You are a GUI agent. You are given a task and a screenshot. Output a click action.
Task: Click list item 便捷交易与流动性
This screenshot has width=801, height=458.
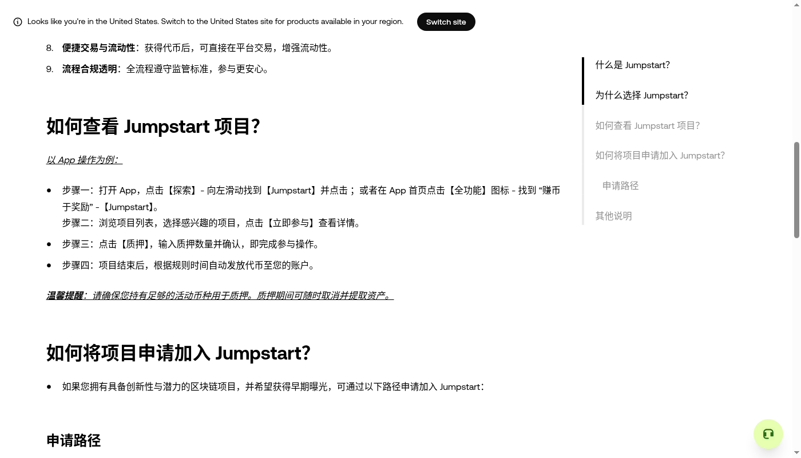point(199,48)
